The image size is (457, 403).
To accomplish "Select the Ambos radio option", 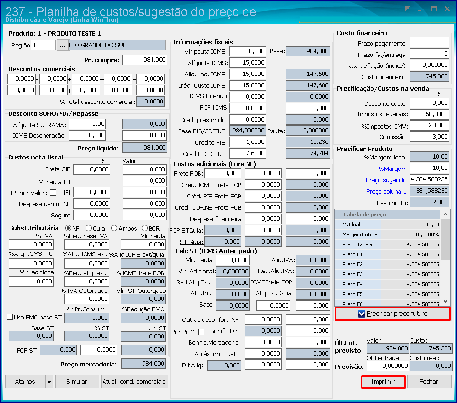I will (x=114, y=228).
